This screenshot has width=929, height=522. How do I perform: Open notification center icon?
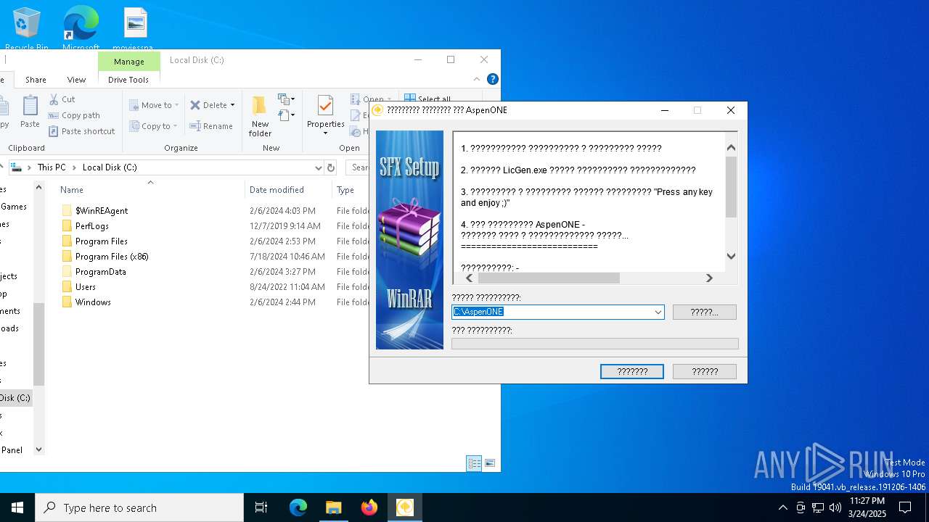[x=905, y=507]
